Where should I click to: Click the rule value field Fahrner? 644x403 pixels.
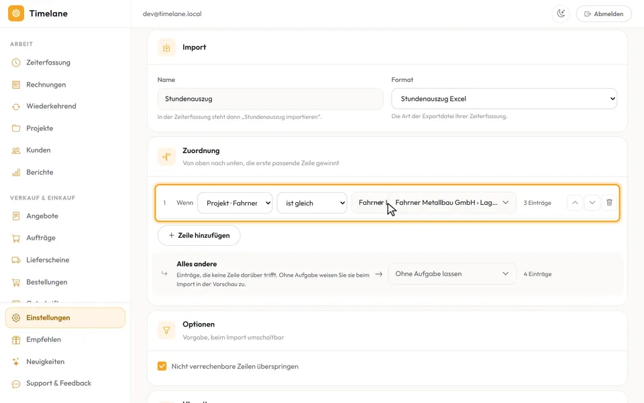pos(370,203)
